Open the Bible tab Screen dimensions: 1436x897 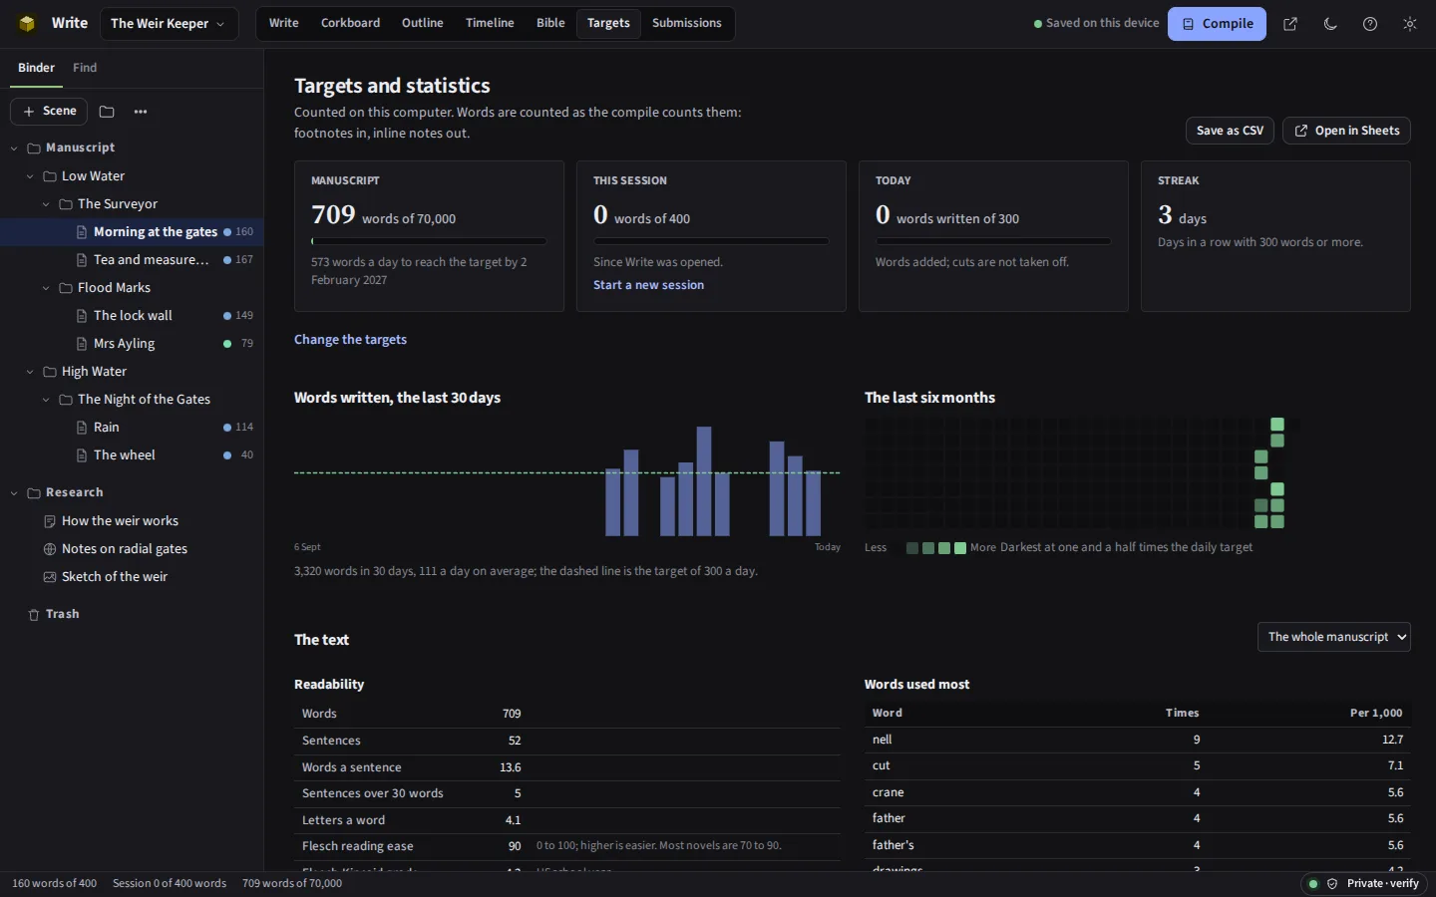point(550,23)
